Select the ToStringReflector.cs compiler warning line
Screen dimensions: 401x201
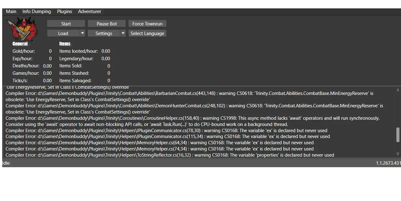[x=170, y=155]
